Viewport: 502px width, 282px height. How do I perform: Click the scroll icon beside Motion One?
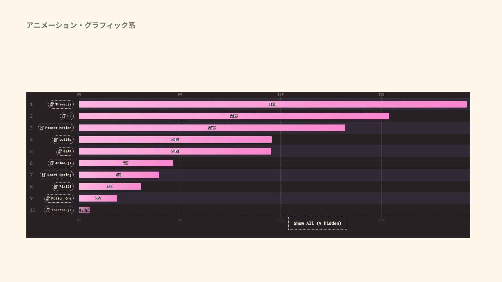coord(48,198)
